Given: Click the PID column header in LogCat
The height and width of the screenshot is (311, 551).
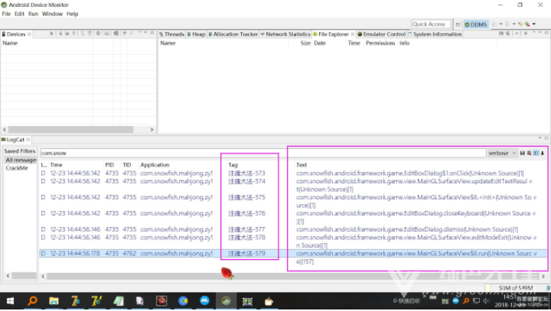Looking at the screenshot, I should pos(109,164).
